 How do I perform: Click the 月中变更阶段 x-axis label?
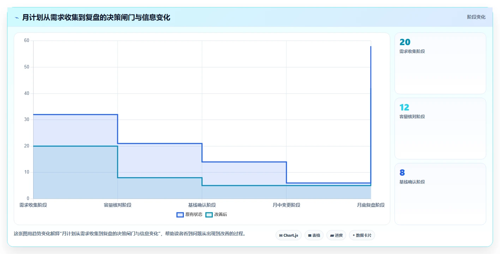pos(286,205)
